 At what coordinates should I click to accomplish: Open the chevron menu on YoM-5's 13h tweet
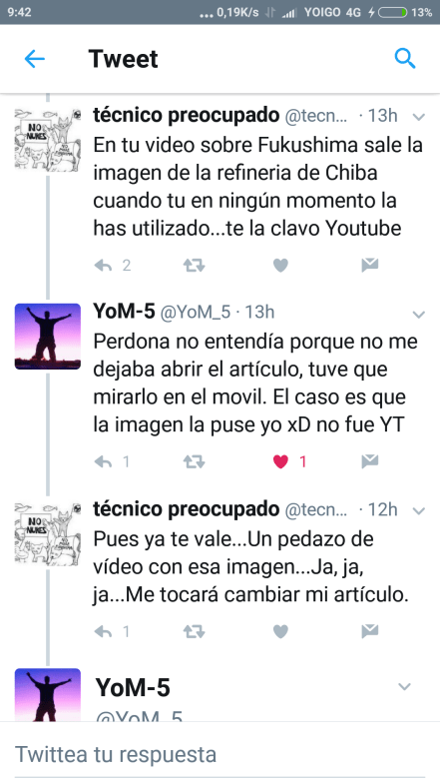click(418, 314)
